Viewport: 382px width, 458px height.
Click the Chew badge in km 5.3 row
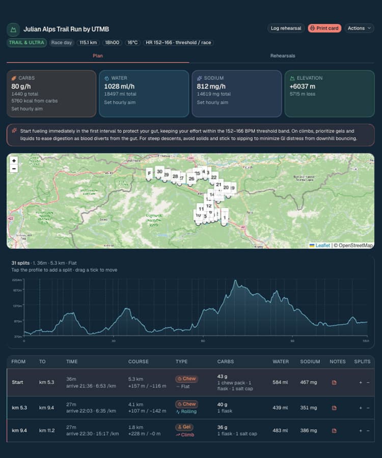coord(187,404)
